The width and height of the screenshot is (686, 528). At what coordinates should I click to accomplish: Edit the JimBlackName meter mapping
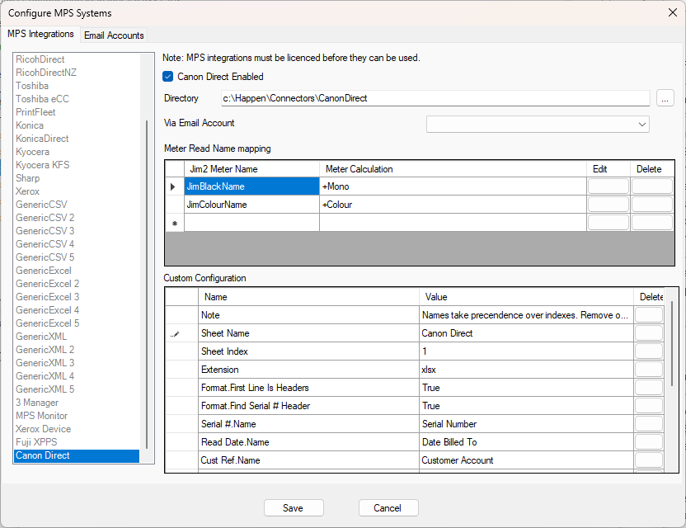coord(608,186)
